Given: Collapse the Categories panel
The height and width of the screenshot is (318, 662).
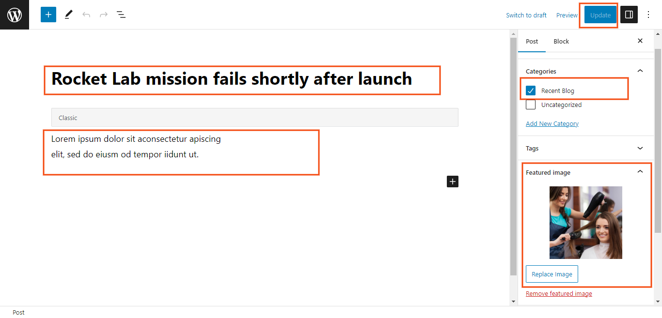Looking at the screenshot, I should coord(640,71).
